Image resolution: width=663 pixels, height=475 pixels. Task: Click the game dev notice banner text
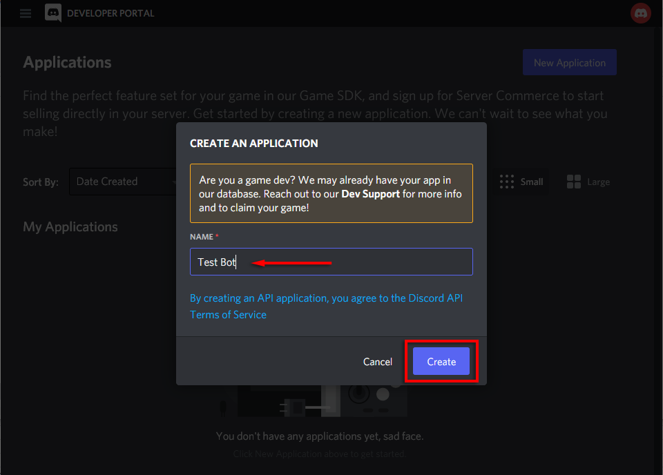[331, 194]
